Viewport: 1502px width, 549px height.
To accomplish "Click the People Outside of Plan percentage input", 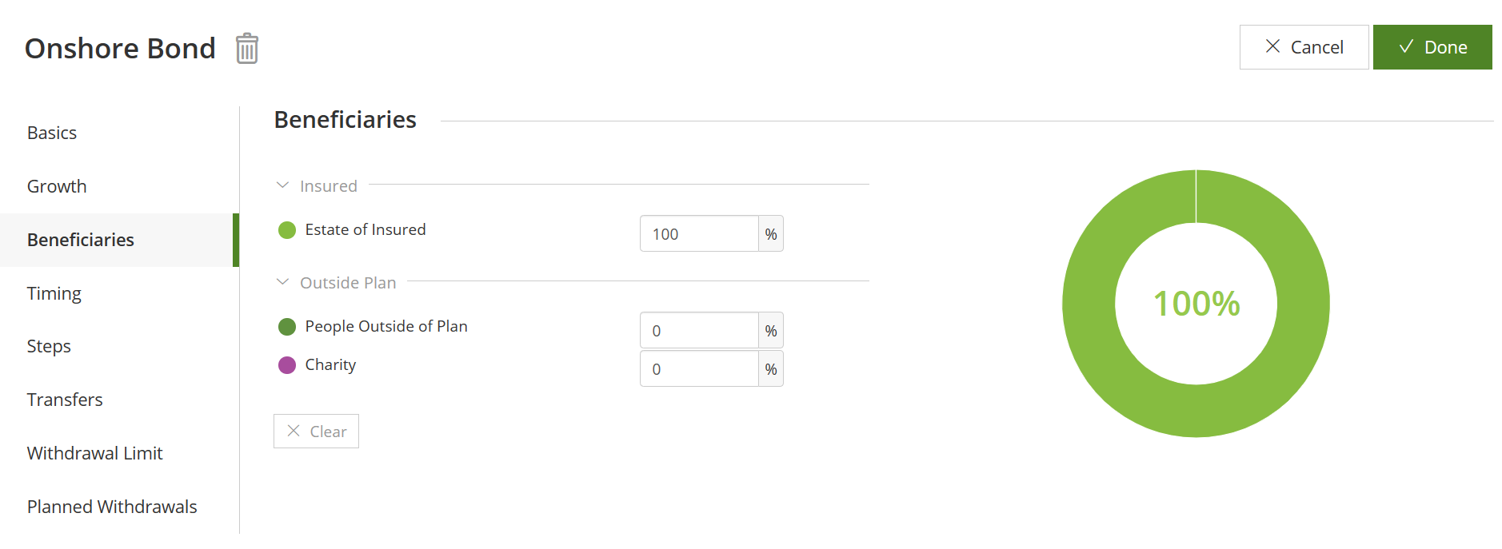I will coord(699,331).
